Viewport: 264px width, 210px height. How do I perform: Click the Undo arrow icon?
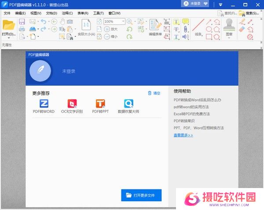(x=44, y=22)
